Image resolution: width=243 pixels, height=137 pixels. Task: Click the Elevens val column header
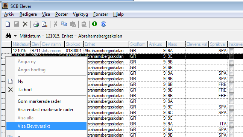[197, 44]
